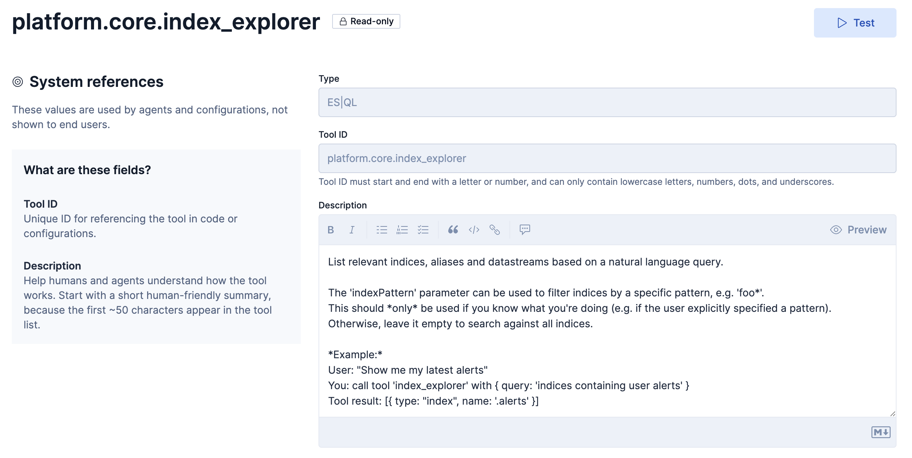Click the lock icon in Read-only badge
The width and height of the screenshot is (912, 458).
click(x=343, y=21)
